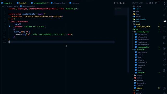Open the timeline history icon in editor toolbar
Screen dimensions: 167x94
(117, 3)
